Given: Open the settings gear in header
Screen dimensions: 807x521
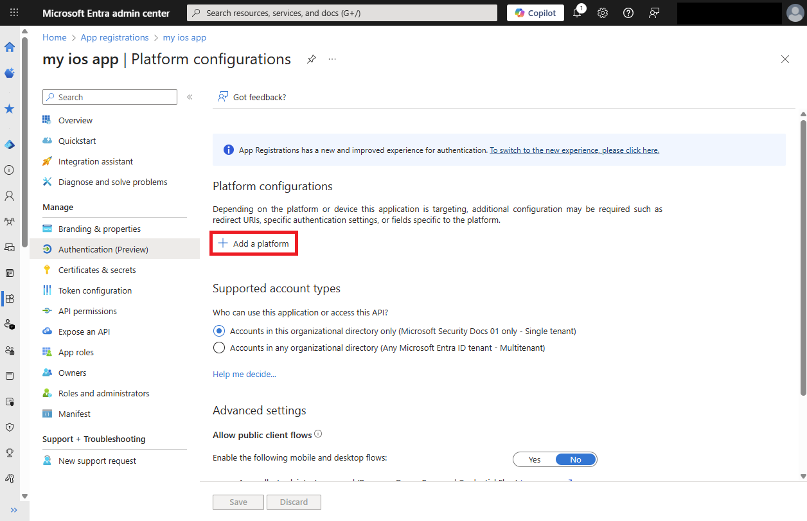Looking at the screenshot, I should pyautogui.click(x=603, y=13).
